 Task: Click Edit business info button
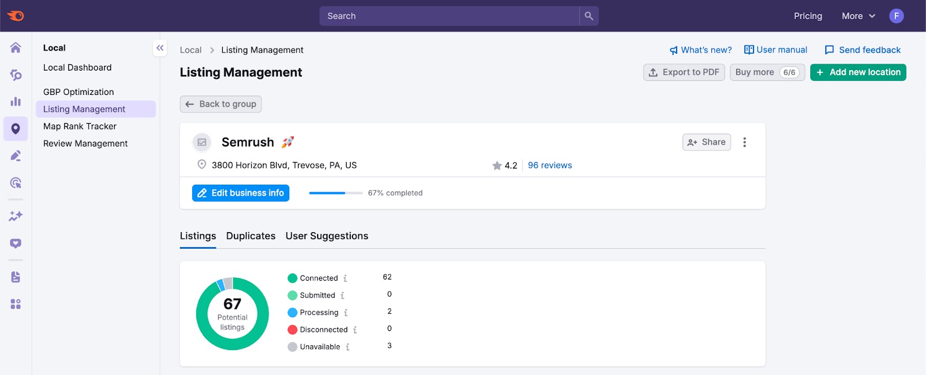(241, 193)
